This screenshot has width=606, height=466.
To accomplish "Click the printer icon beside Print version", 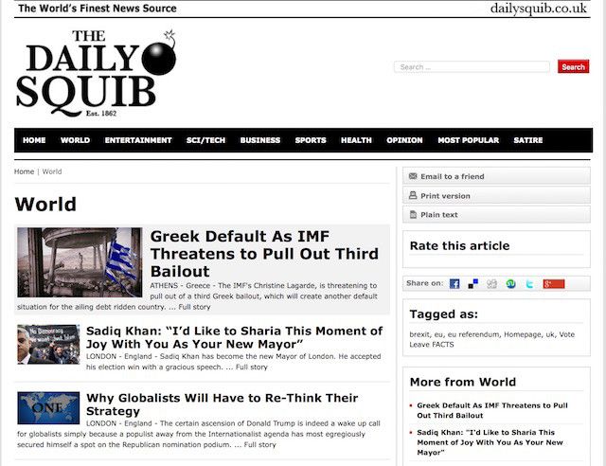I will [413, 195].
